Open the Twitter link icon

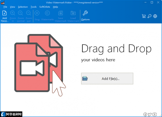tap(150, 114)
